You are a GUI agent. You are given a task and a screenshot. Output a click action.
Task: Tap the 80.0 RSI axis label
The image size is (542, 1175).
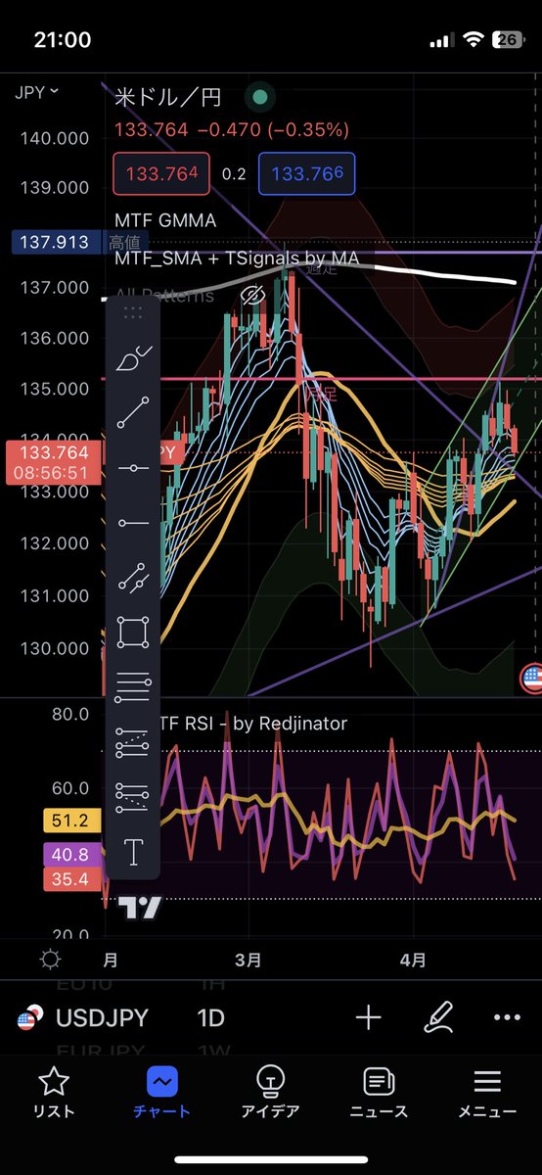pyautogui.click(x=70, y=714)
